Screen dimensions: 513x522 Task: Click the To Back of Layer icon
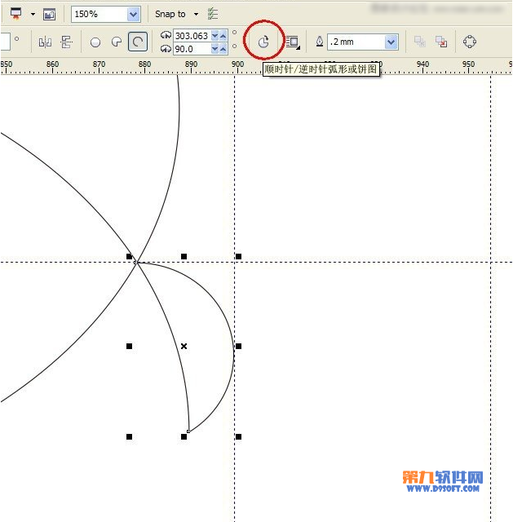(441, 42)
